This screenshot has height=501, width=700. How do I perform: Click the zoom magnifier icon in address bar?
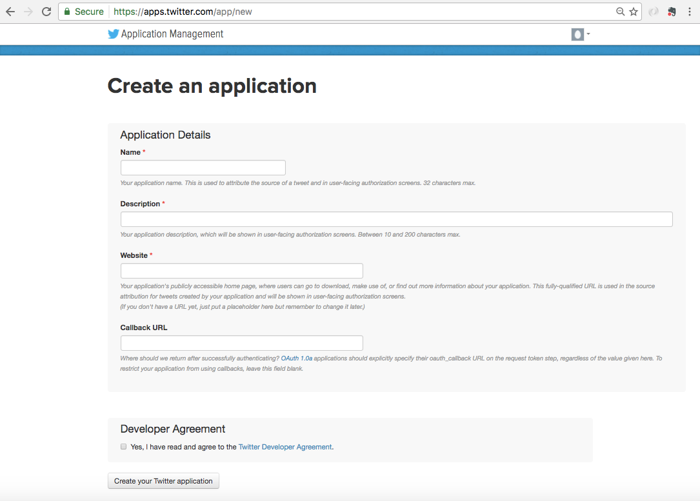[x=620, y=12]
